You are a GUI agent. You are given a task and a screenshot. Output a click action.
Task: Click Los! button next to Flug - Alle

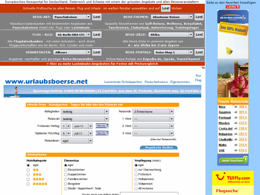click(97, 35)
